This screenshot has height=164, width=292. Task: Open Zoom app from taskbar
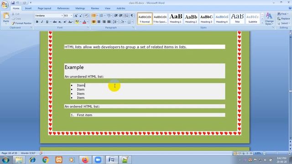[98, 160]
